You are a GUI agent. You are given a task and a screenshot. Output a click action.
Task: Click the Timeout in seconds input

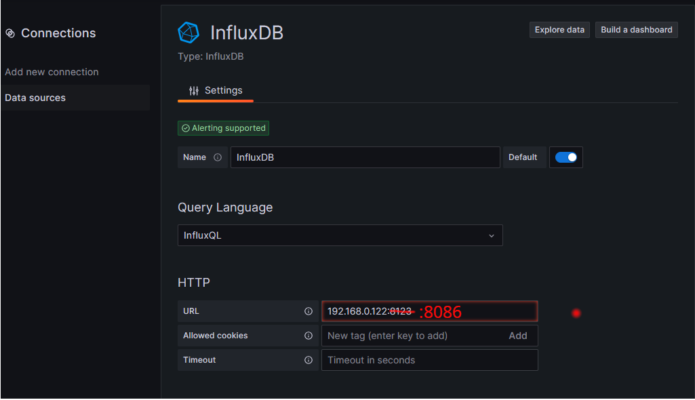click(429, 360)
